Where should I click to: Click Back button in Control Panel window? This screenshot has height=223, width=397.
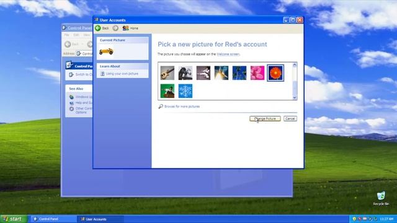click(72, 44)
